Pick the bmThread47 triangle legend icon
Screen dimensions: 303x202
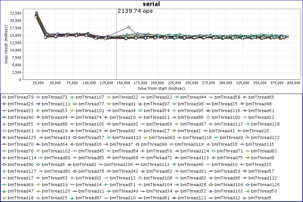pos(4,192)
